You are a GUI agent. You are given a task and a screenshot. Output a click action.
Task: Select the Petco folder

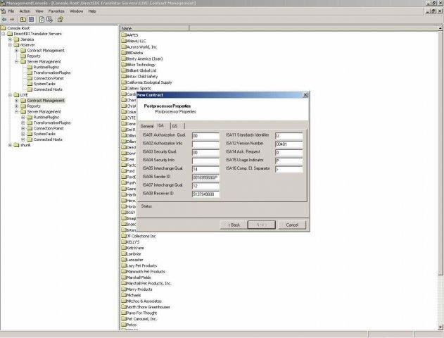point(129,325)
